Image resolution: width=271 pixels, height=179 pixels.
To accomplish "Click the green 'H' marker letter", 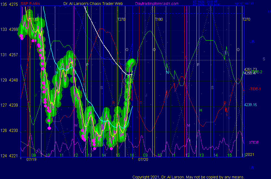I will tap(201, 110).
